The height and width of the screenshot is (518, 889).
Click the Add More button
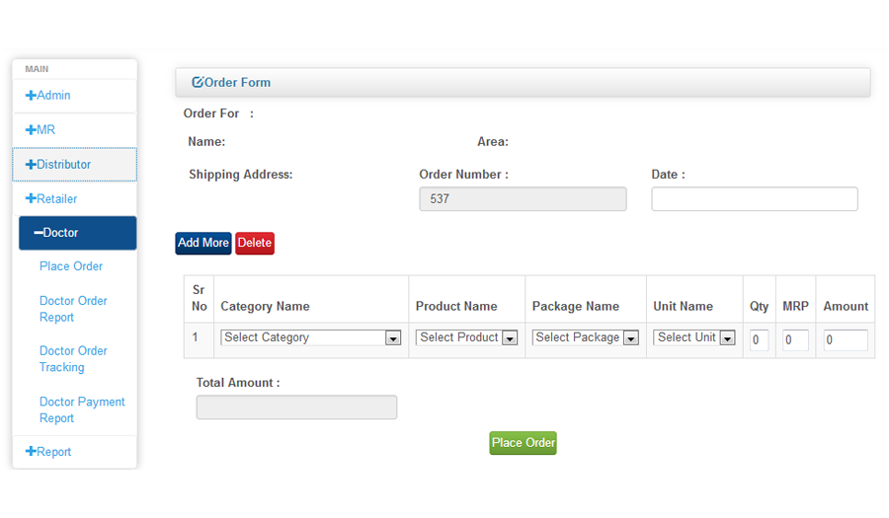pyautogui.click(x=202, y=244)
